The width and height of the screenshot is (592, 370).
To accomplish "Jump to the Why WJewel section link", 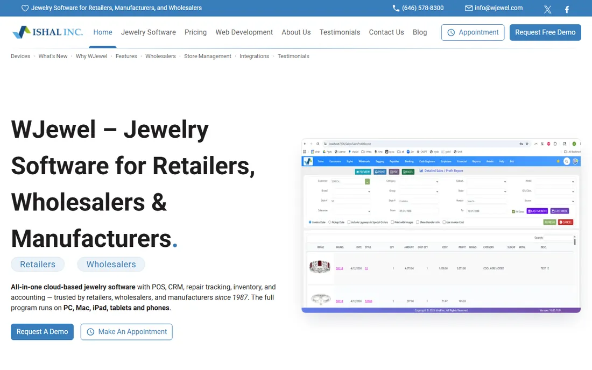I will pos(91,56).
